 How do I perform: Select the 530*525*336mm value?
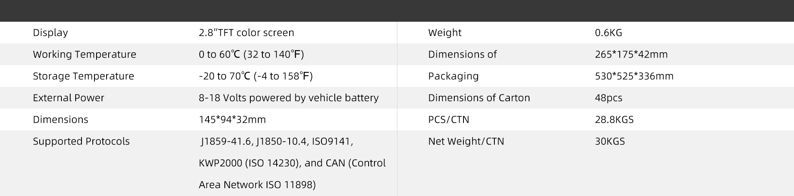tap(634, 76)
